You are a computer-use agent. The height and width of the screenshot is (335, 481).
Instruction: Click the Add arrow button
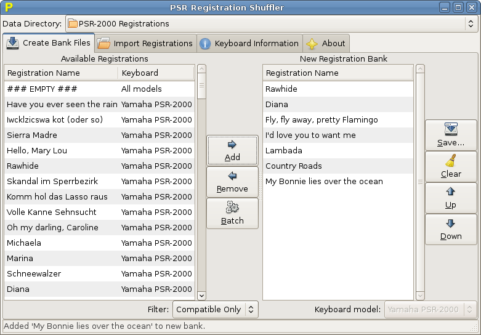click(232, 151)
